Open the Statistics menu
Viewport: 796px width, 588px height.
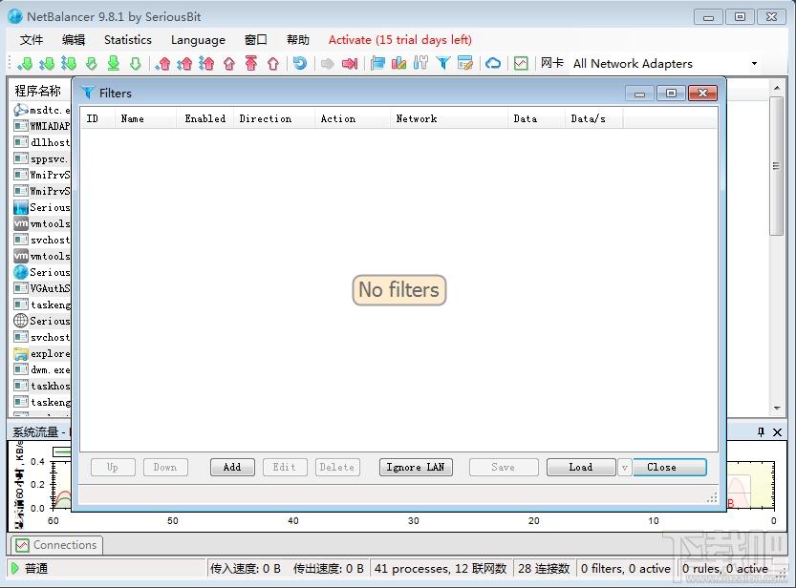[x=128, y=39]
